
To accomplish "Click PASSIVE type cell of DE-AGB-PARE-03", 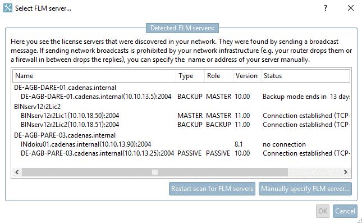I will [189, 153].
